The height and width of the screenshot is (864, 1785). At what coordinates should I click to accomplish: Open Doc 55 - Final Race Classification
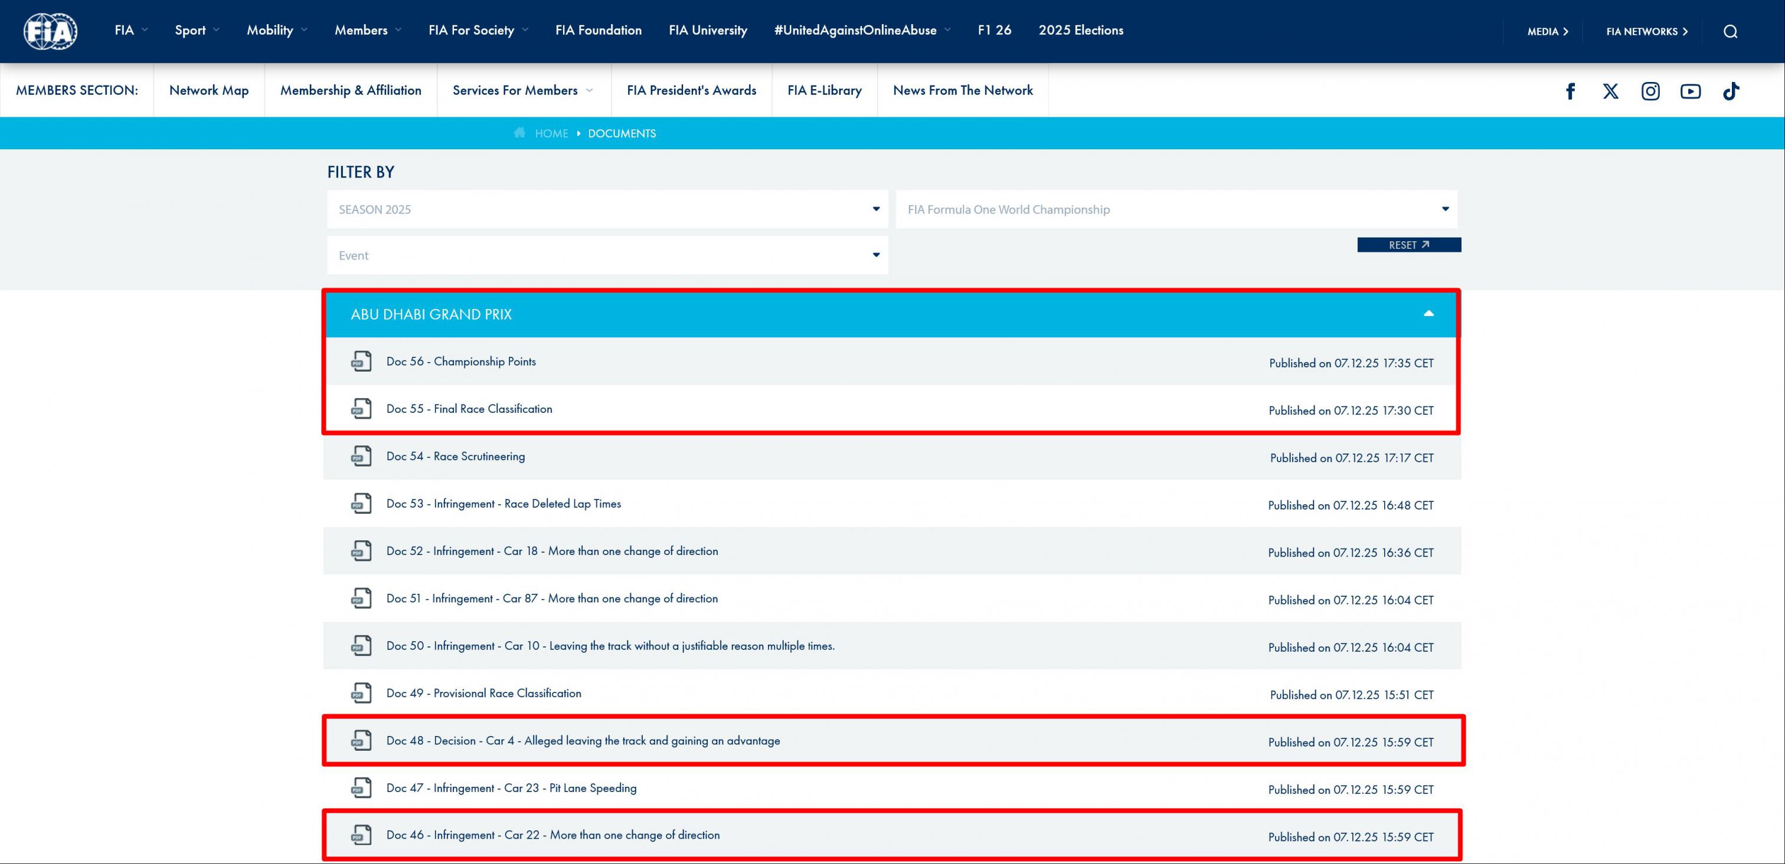tap(469, 409)
